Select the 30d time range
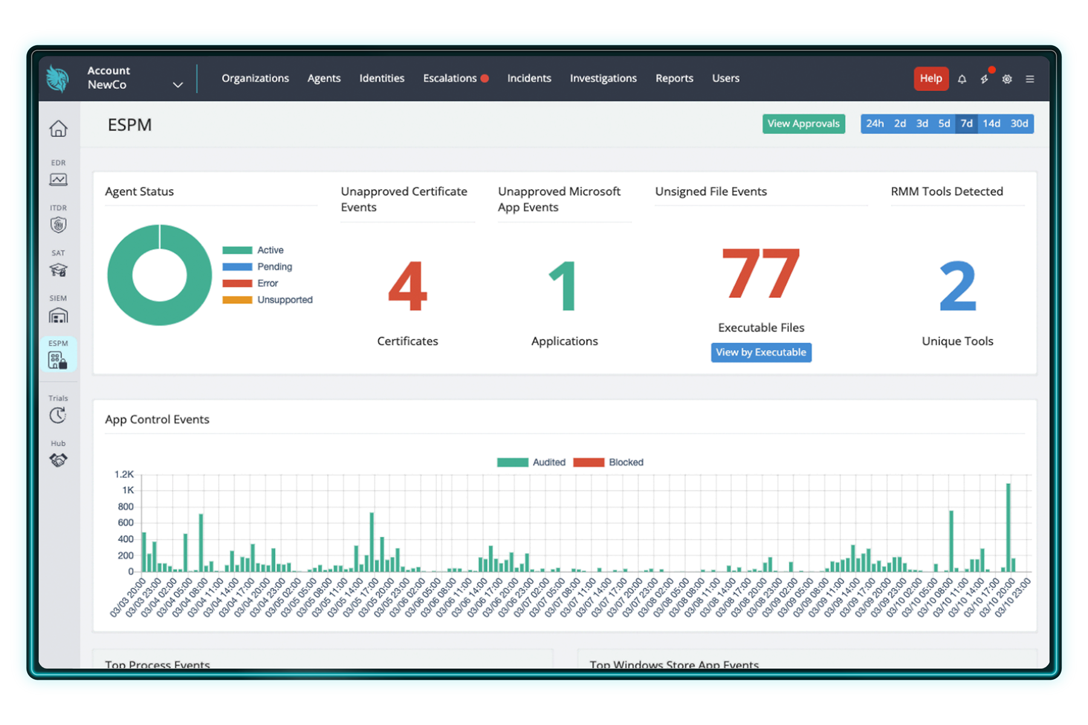Image resolution: width=1088 pixels, height=725 pixels. (x=1019, y=124)
